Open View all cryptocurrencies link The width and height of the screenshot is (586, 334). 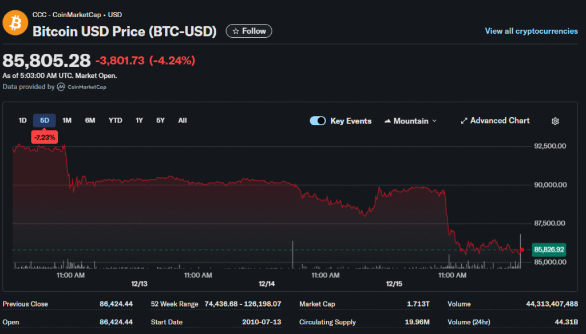point(531,31)
